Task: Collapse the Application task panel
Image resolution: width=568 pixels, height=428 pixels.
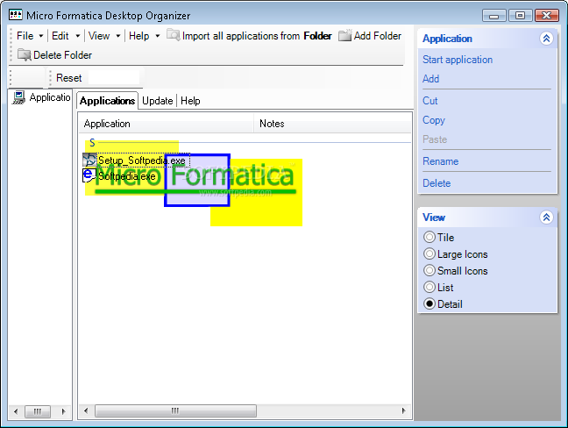Action: click(546, 39)
